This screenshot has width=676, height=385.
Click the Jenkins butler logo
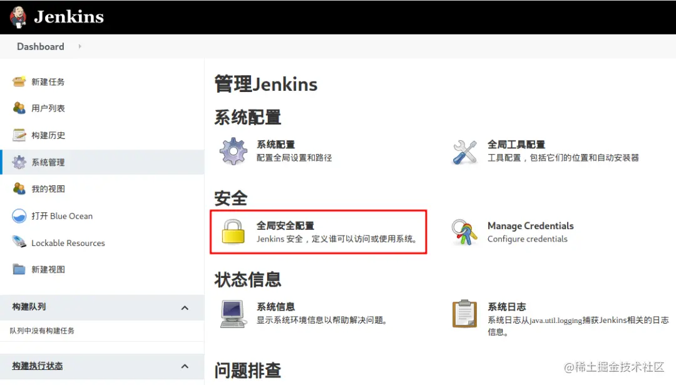17,17
